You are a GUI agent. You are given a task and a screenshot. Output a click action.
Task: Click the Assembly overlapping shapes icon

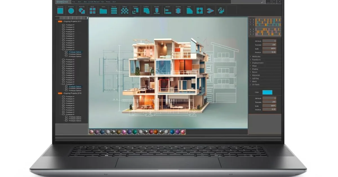82,11
